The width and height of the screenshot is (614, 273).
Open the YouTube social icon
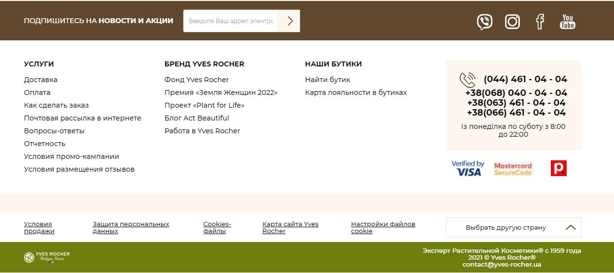pyautogui.click(x=568, y=22)
